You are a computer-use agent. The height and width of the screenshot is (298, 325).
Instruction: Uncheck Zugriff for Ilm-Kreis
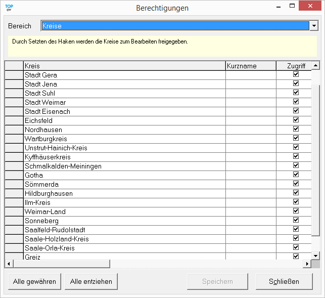[x=296, y=202]
